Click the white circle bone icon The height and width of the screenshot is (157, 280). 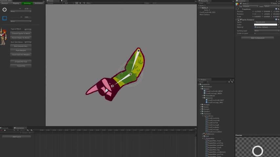click(5, 9)
